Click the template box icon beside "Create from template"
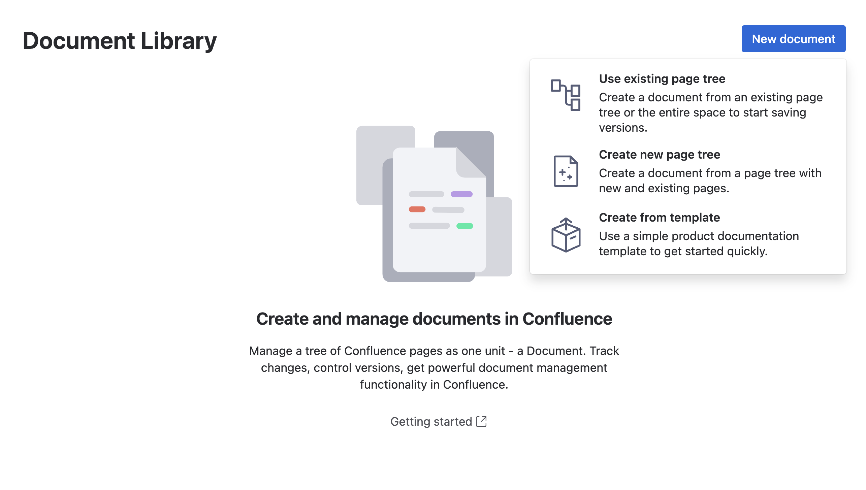Image resolution: width=866 pixels, height=490 pixels. (566, 236)
